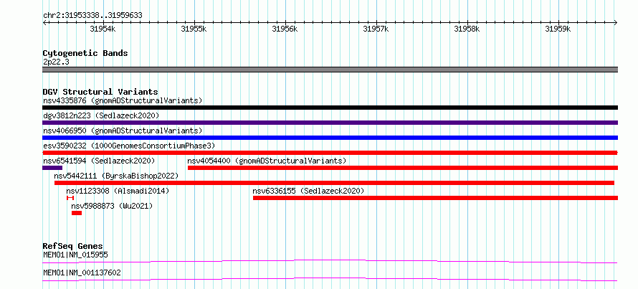The width and height of the screenshot is (638, 289).
Task: Open the esv3590232 (1000GenomesConsortiumPhase3) label
Action: pos(129,146)
